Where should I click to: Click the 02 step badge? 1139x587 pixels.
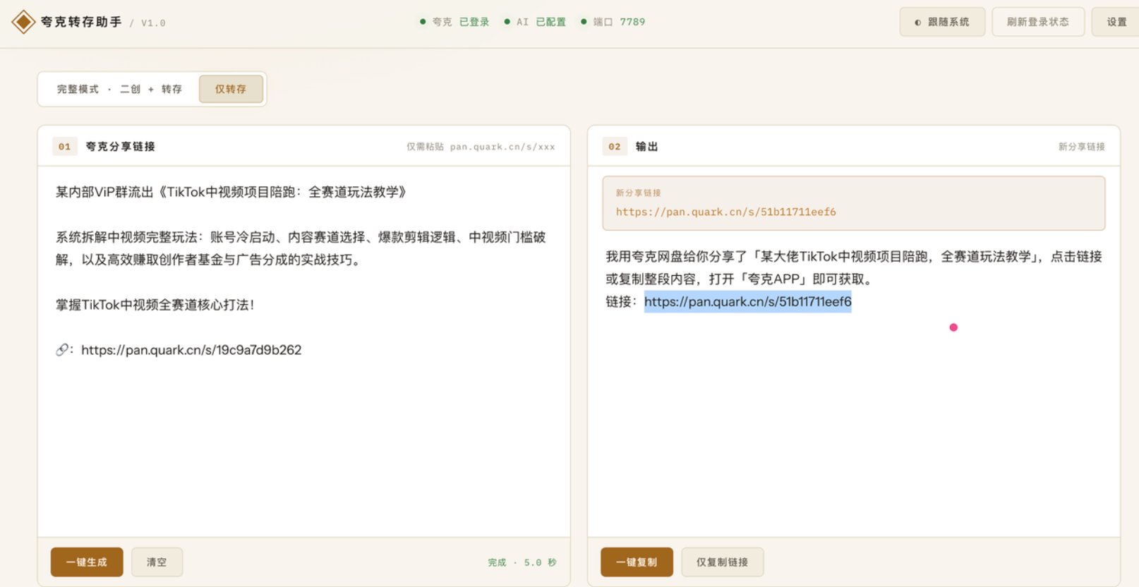(x=615, y=147)
